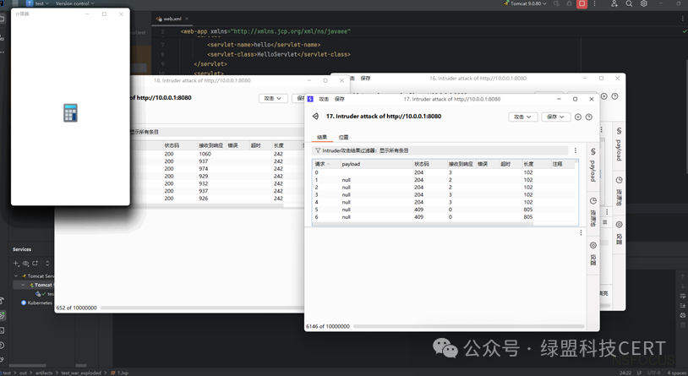Viewport: 688px width, 376px height.
Task: Click the add collaborator person icon
Action: coord(614,3)
